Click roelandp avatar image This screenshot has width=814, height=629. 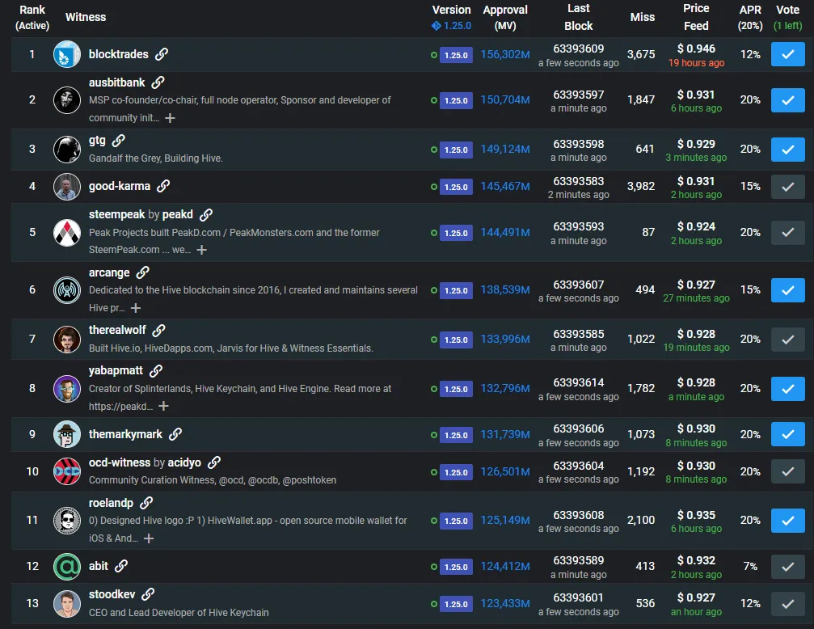67,520
